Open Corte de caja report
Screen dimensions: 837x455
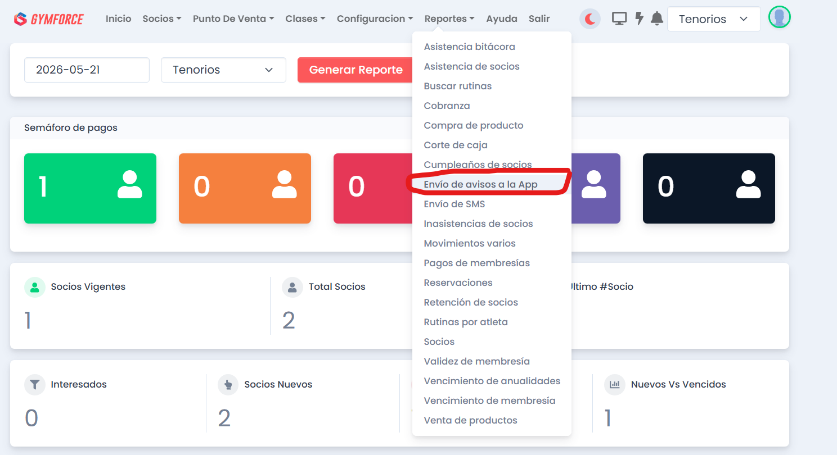click(492, 145)
